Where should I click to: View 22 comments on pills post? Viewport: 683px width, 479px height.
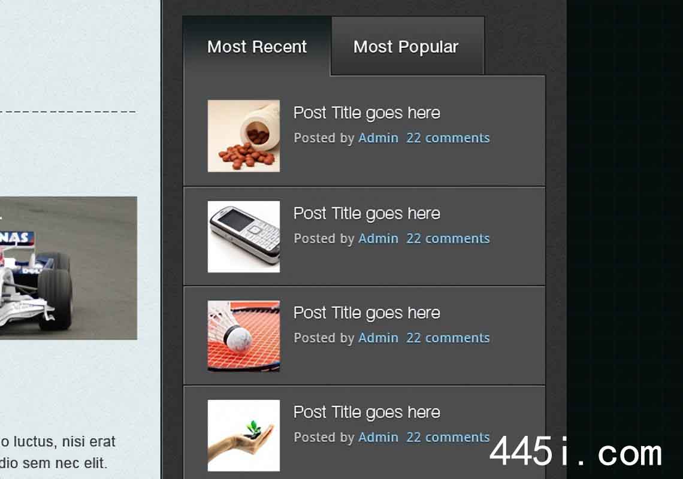[x=448, y=138]
